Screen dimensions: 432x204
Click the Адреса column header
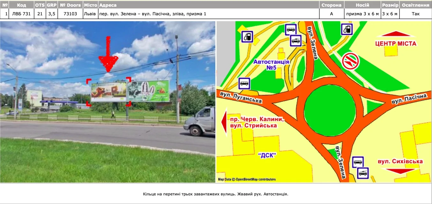click(x=108, y=5)
